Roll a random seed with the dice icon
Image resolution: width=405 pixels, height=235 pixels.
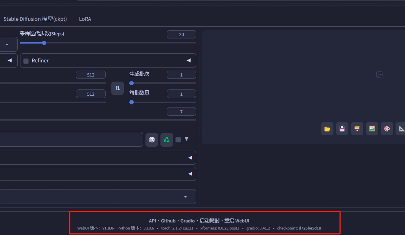tap(152, 139)
